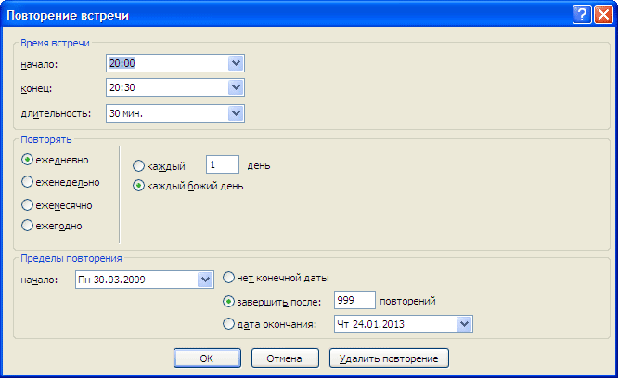Click the Время встречи group label
Image resolution: width=618 pixels, height=378 pixels.
55,43
